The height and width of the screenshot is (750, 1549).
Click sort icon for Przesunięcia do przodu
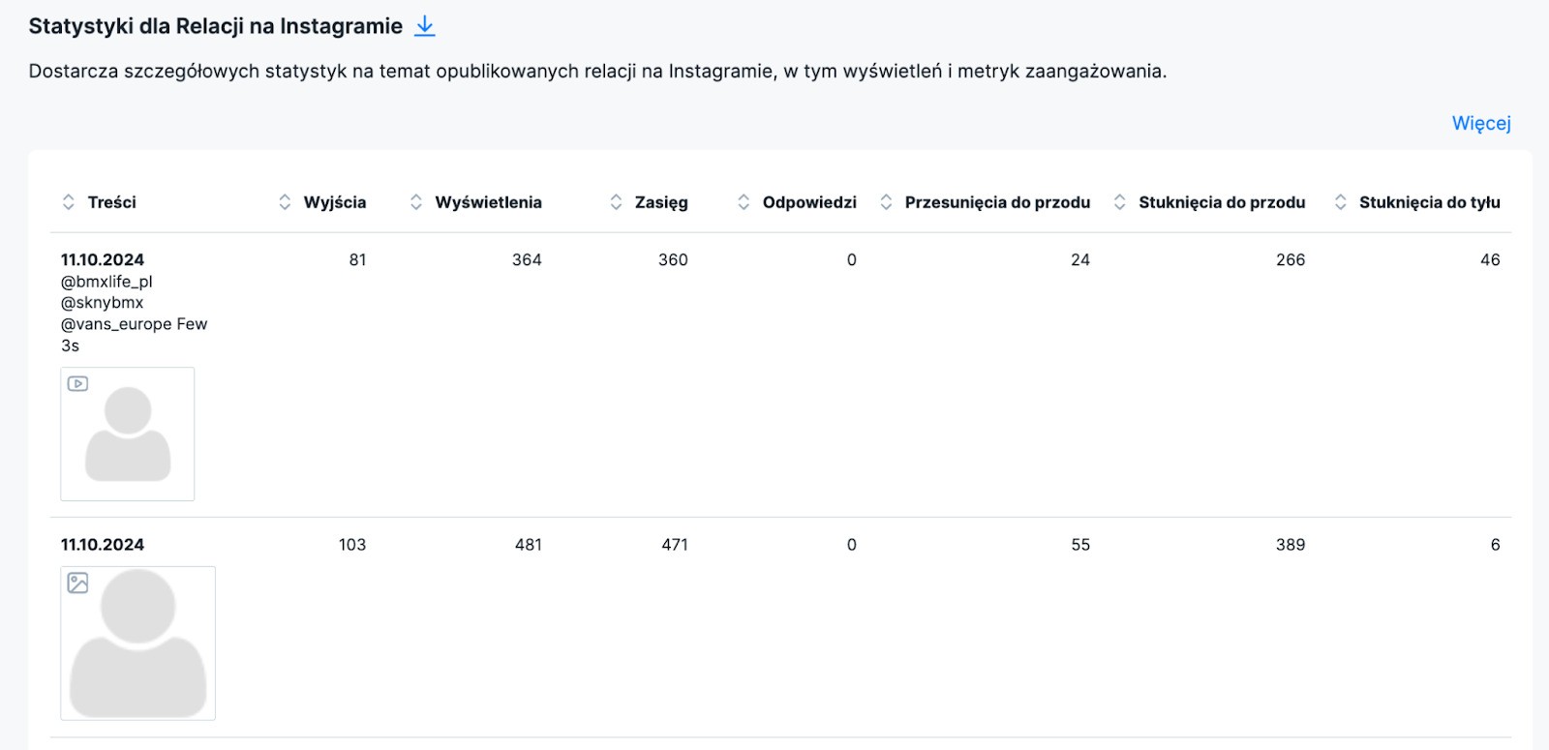[886, 202]
